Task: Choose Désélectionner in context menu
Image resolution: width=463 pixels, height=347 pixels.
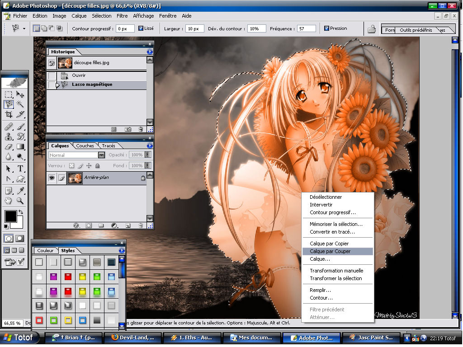Action: coord(337,197)
